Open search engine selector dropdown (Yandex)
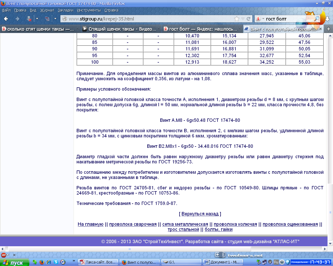 (260, 19)
